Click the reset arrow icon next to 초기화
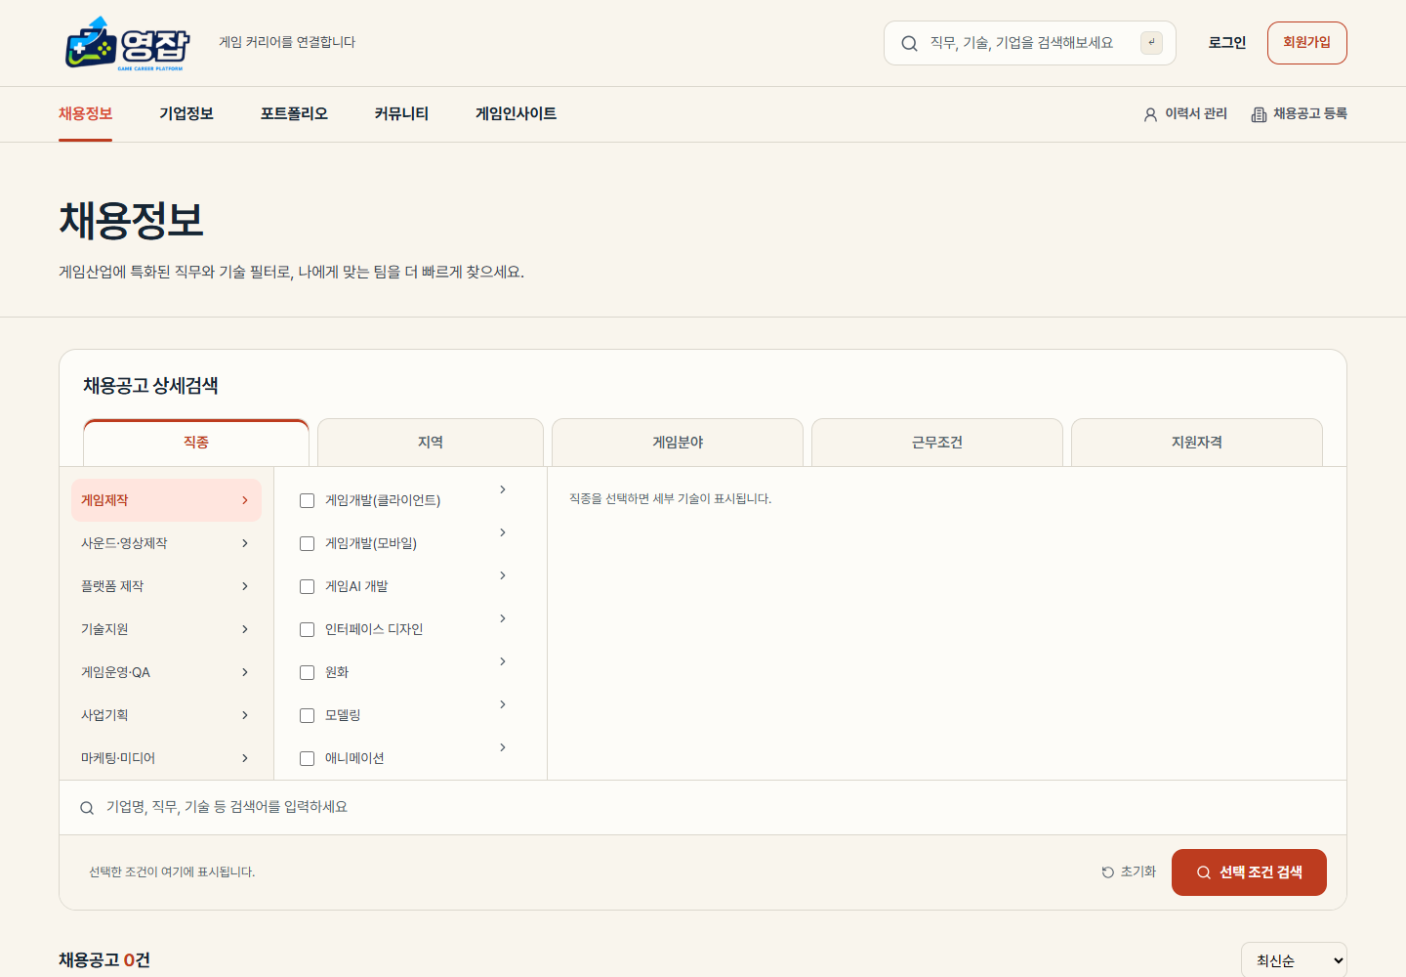The height and width of the screenshot is (977, 1406). click(1107, 872)
